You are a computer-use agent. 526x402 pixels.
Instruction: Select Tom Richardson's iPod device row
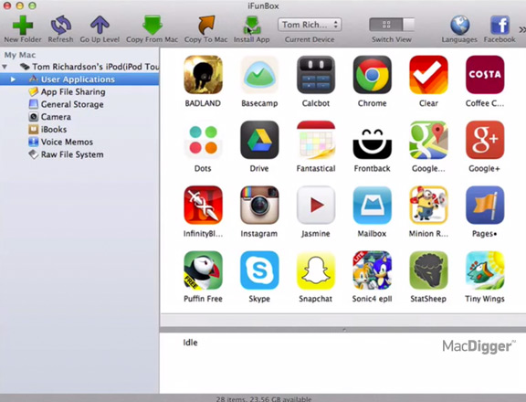pyautogui.click(x=89, y=67)
